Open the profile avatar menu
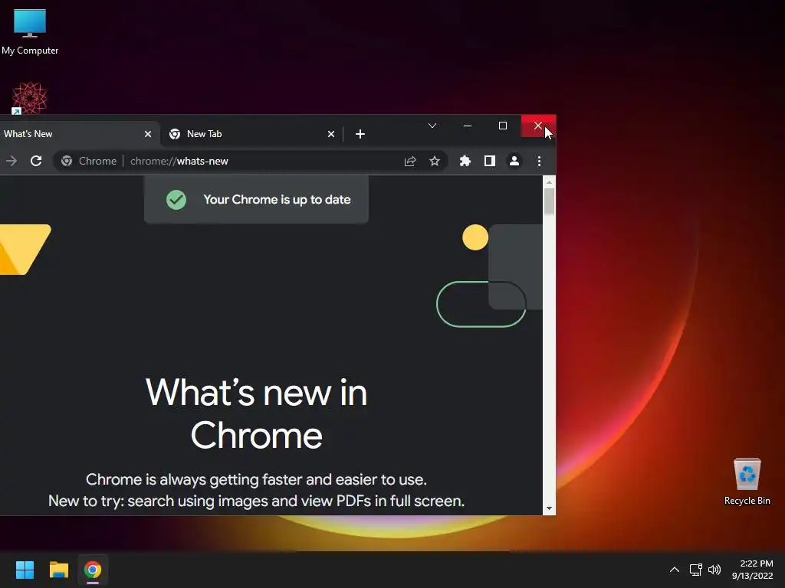 (514, 161)
